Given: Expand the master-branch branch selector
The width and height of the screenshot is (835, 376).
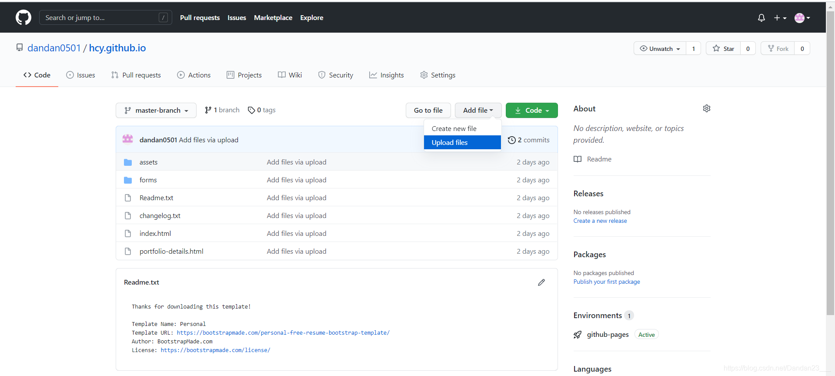Looking at the screenshot, I should pyautogui.click(x=156, y=111).
